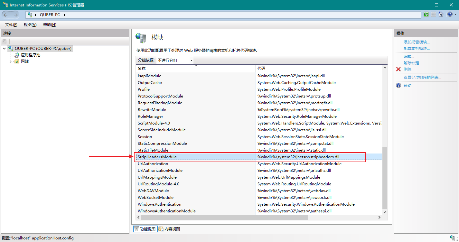Open the 文件(F) menu
Viewport: 459px width, 242px height.
click(11, 25)
